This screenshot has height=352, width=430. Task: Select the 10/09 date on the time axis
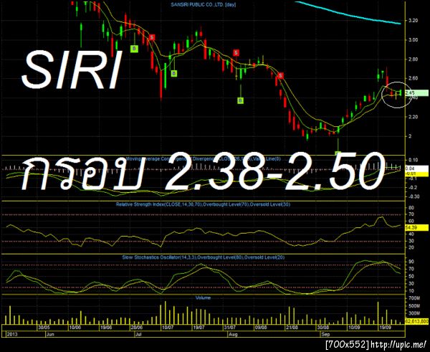pyautogui.click(x=354, y=328)
